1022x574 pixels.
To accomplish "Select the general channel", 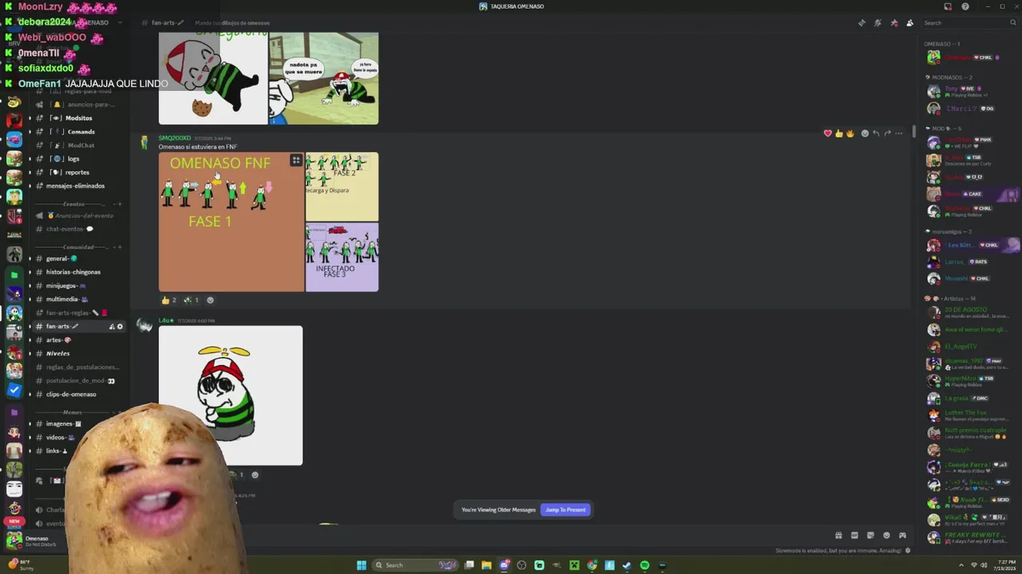I will coord(77,258).
